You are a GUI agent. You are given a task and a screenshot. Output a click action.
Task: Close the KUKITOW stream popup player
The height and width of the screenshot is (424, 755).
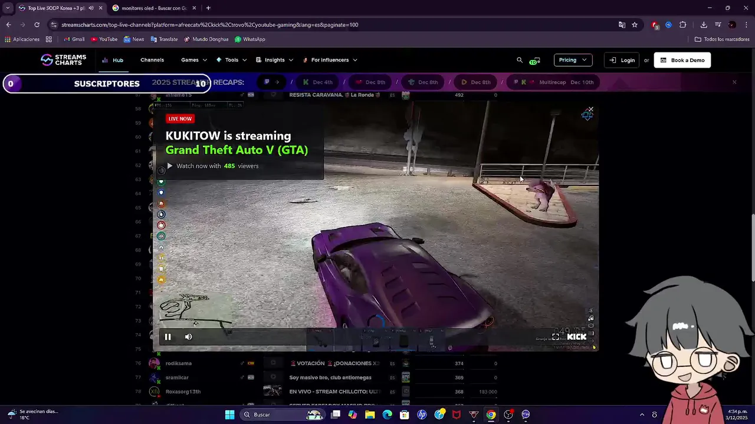point(590,110)
